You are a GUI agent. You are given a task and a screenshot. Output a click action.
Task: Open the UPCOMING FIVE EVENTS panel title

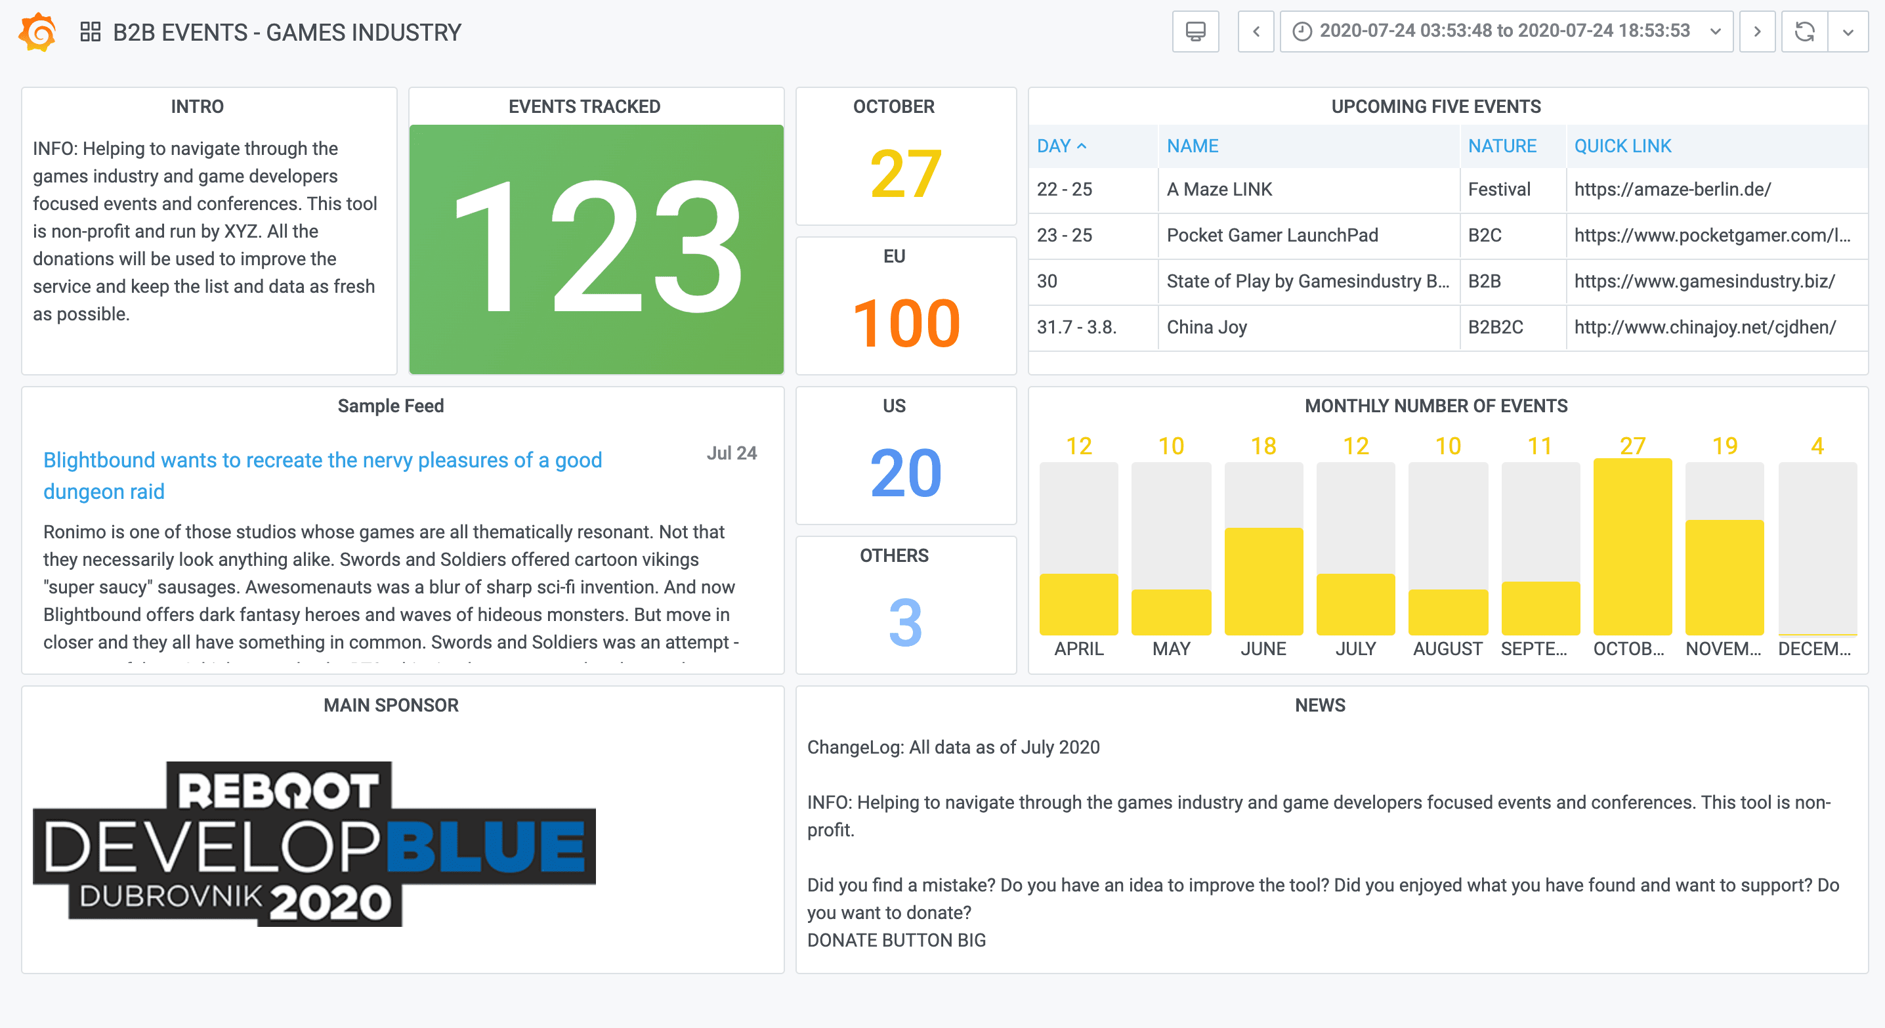click(x=1435, y=107)
